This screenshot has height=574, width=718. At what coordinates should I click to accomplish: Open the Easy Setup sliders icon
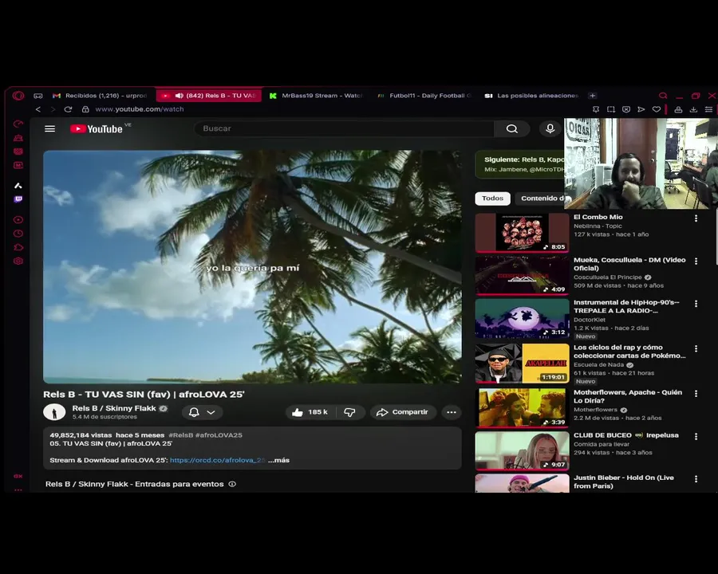pyautogui.click(x=708, y=109)
